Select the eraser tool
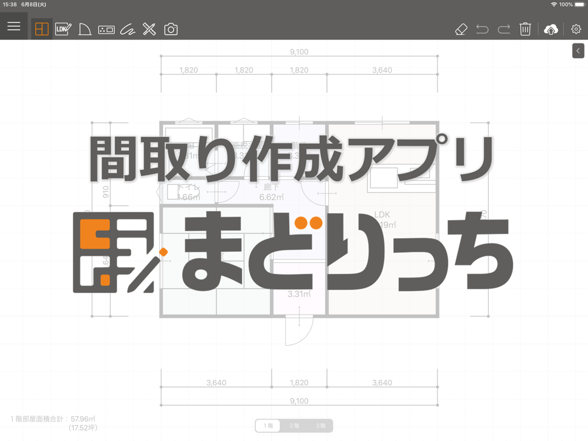Screen dimensions: 588x441 click(461, 29)
